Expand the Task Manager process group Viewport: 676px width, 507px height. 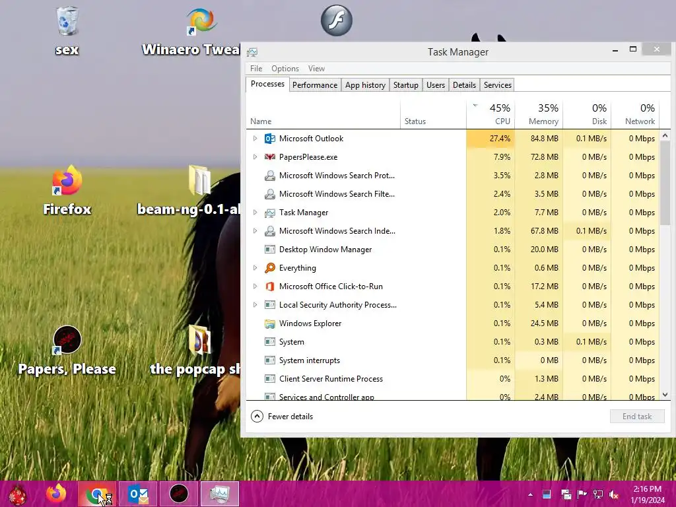click(x=255, y=213)
